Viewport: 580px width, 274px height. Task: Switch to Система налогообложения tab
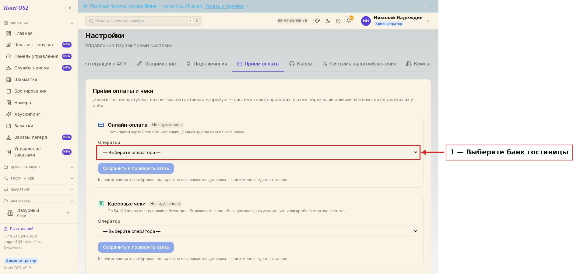(x=360, y=64)
